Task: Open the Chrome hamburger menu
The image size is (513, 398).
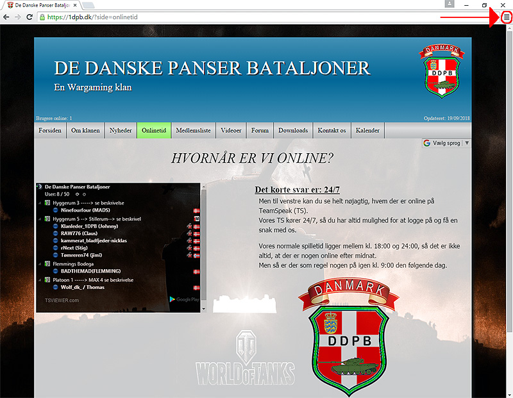Action: click(507, 17)
